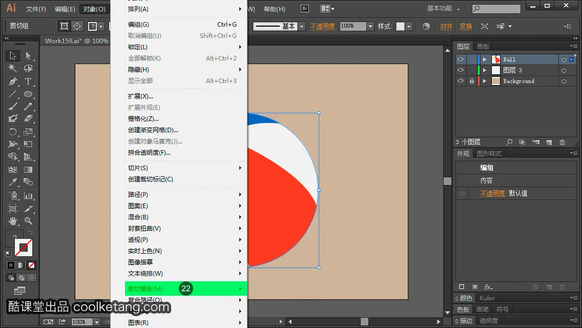
Task: Click 不透明度 link in Appearance panel
Action: coord(493,193)
